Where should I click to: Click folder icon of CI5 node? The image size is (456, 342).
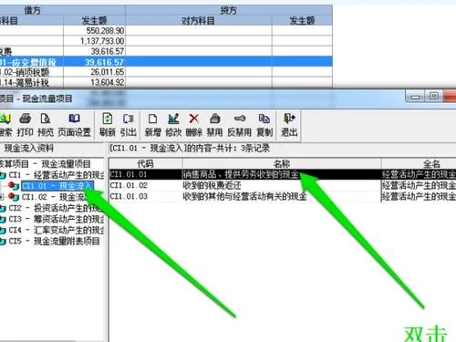(3, 242)
